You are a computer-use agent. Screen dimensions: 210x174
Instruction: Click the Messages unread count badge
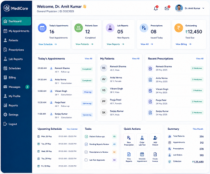(27, 87)
